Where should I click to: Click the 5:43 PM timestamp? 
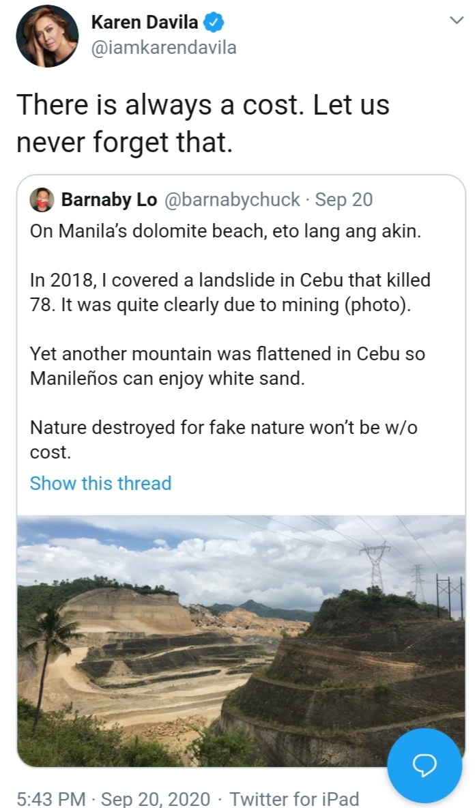click(x=52, y=798)
